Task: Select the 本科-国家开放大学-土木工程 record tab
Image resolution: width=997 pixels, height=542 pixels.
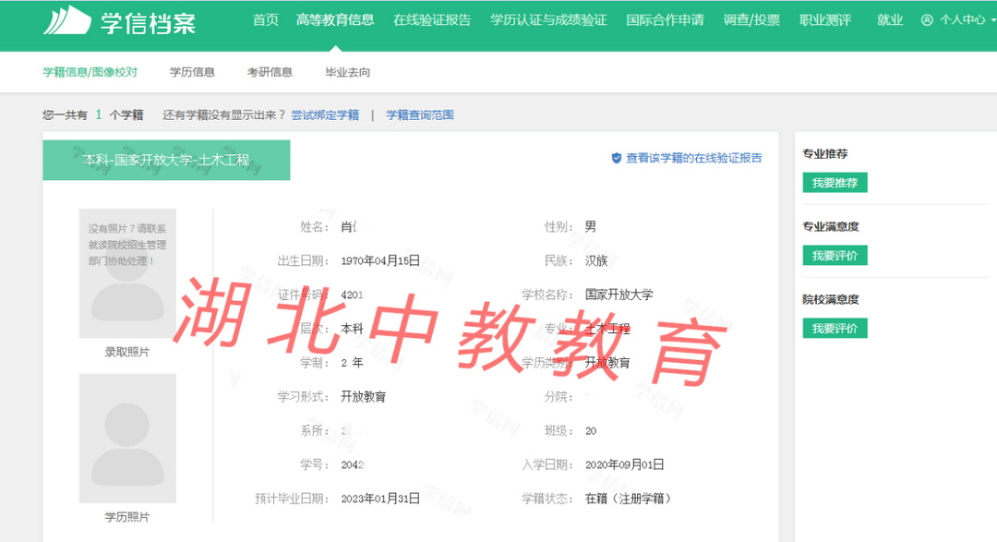Action: 166,161
